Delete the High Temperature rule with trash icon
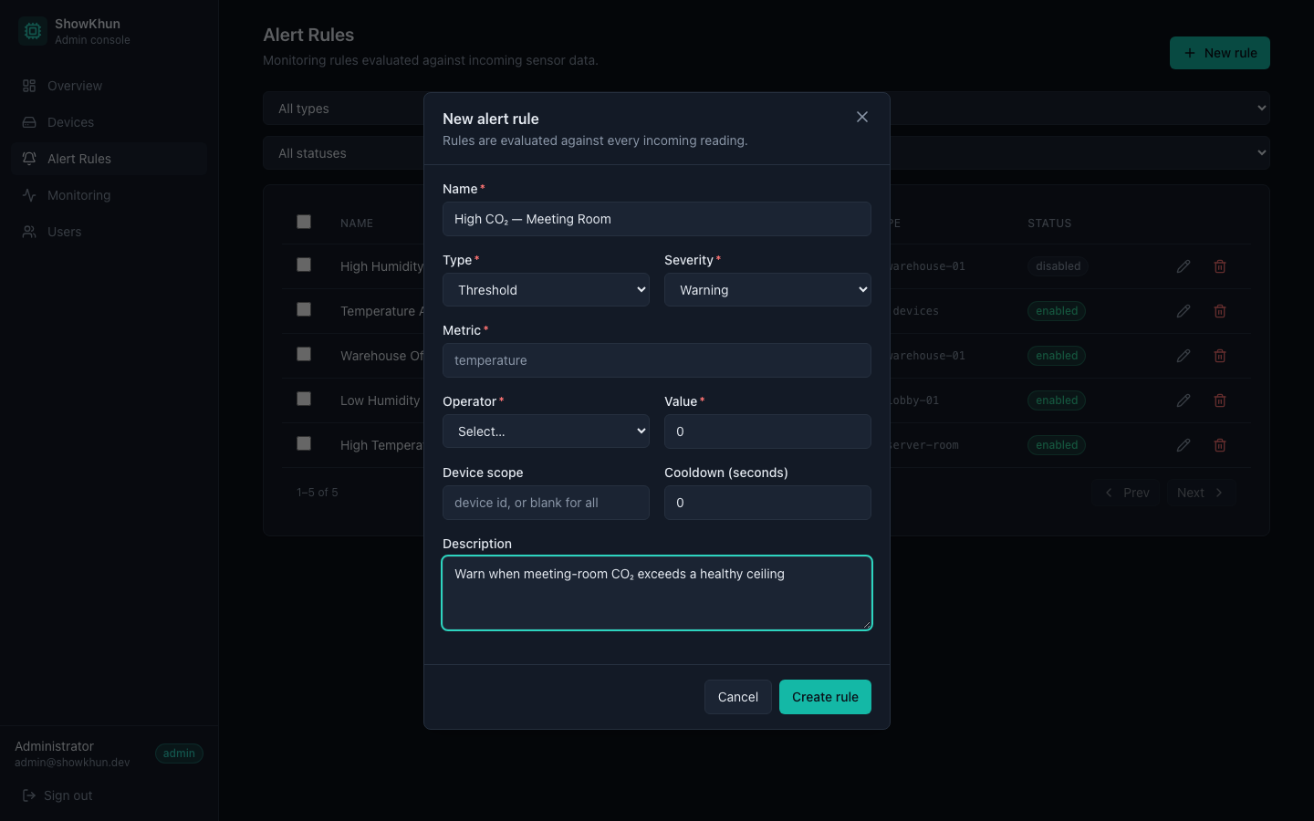 click(x=1220, y=445)
